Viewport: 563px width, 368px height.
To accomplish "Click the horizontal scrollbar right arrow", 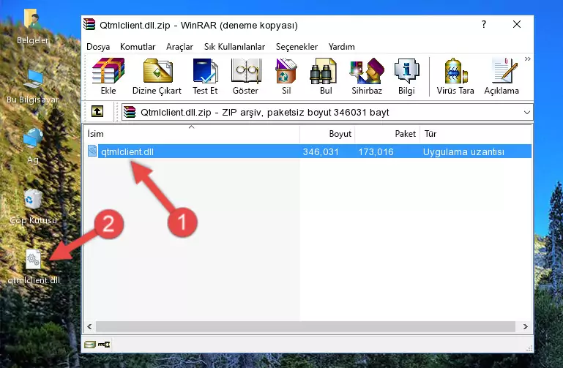I will [526, 326].
